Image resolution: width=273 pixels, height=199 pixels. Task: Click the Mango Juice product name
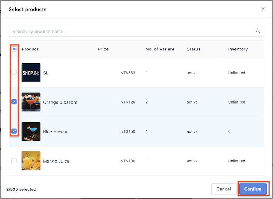click(x=56, y=161)
